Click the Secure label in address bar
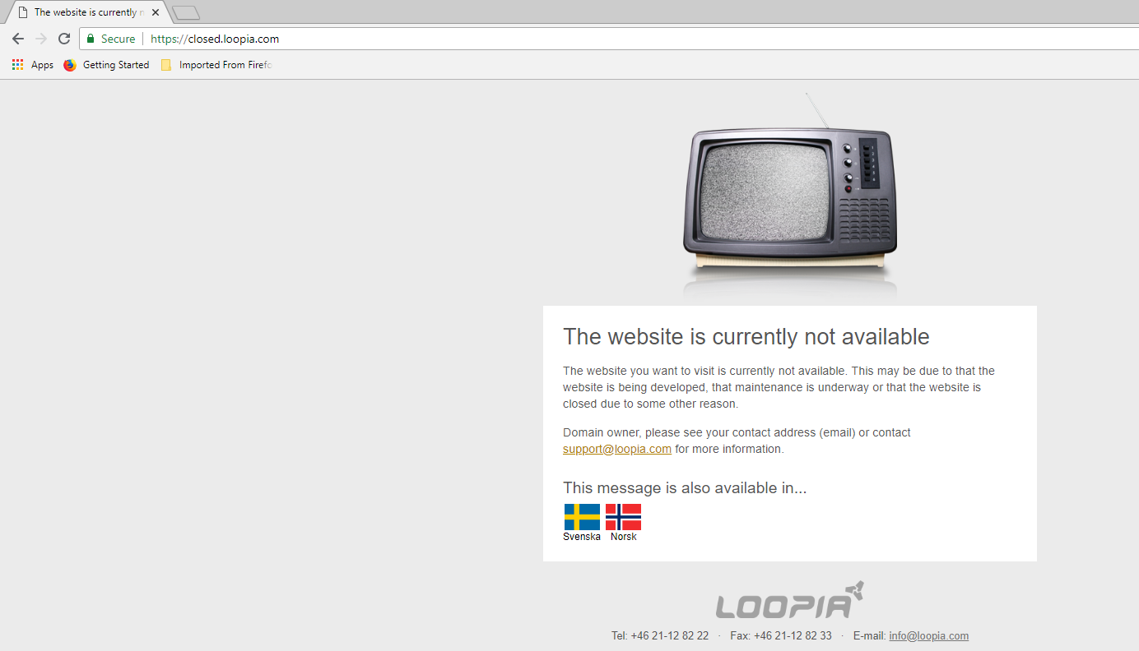 118,39
